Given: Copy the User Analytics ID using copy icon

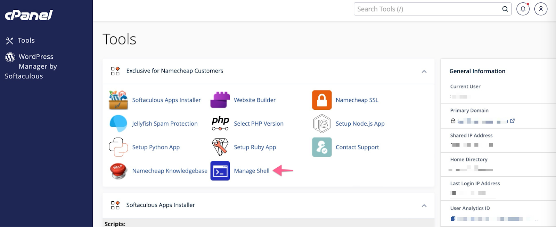Looking at the screenshot, I should pos(453,219).
